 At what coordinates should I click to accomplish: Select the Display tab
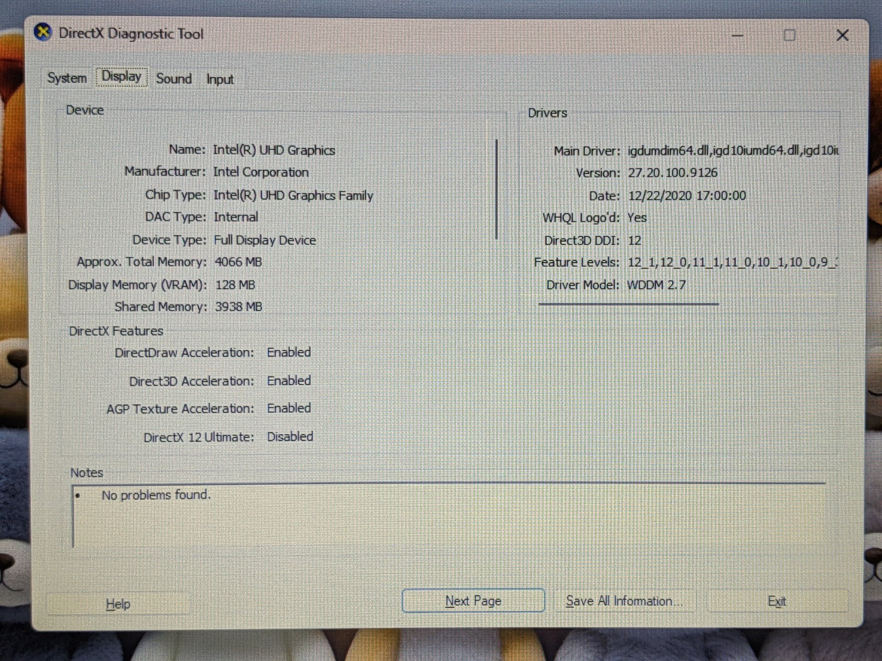click(121, 77)
